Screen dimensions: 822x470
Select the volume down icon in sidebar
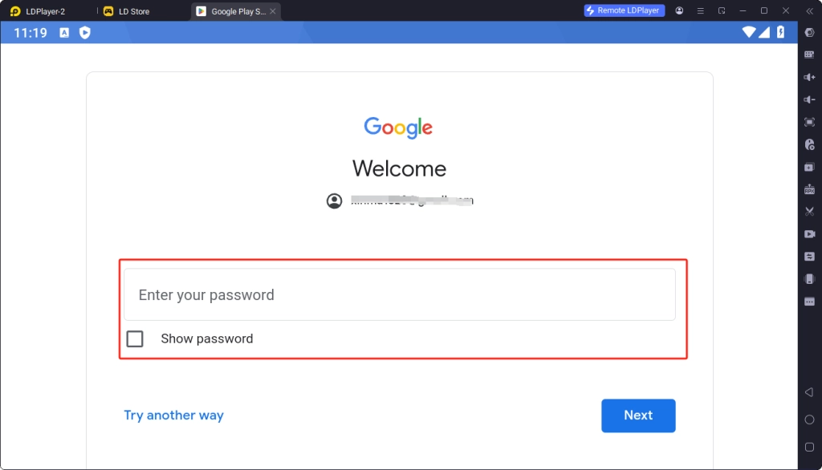coord(809,99)
